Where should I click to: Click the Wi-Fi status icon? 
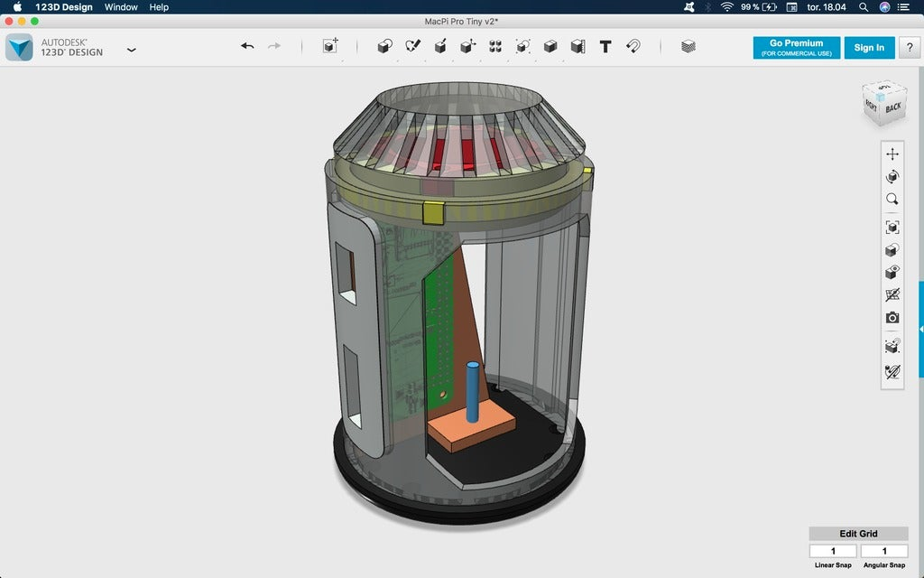[x=727, y=7]
